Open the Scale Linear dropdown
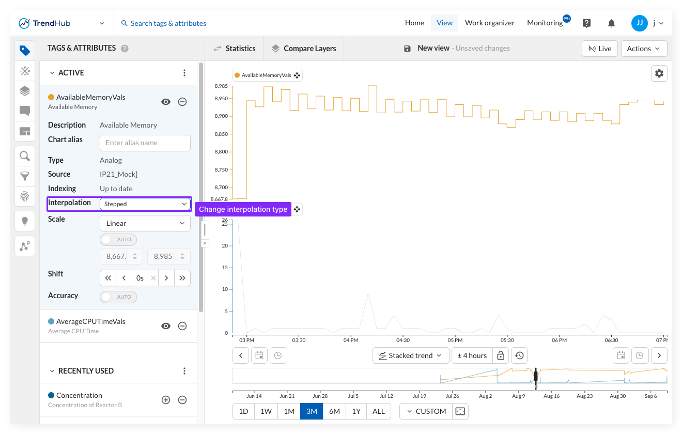Screen dimensions: 682x434 point(145,223)
